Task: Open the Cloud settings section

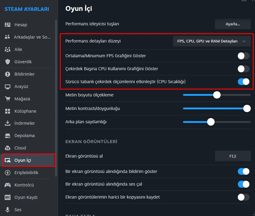Action: pyautogui.click(x=20, y=148)
